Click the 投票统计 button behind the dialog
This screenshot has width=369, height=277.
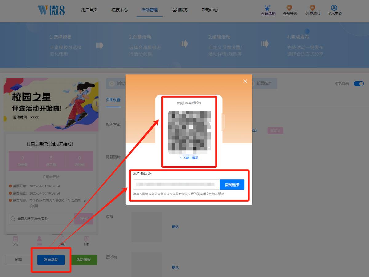click(x=264, y=83)
